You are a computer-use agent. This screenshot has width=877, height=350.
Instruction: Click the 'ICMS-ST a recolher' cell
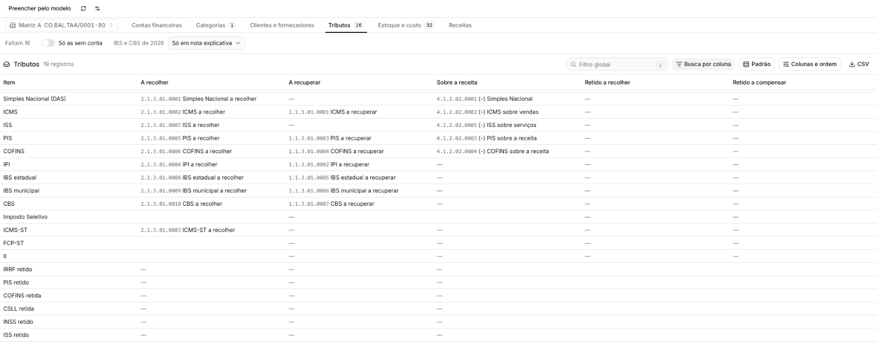point(188,230)
